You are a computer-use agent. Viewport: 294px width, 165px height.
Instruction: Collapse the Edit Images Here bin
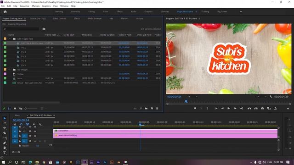pyautogui.click(x=10, y=39)
